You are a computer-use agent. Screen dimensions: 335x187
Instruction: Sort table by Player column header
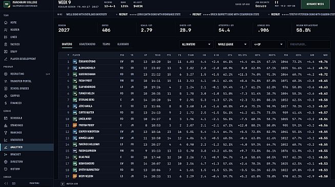point(76,55)
